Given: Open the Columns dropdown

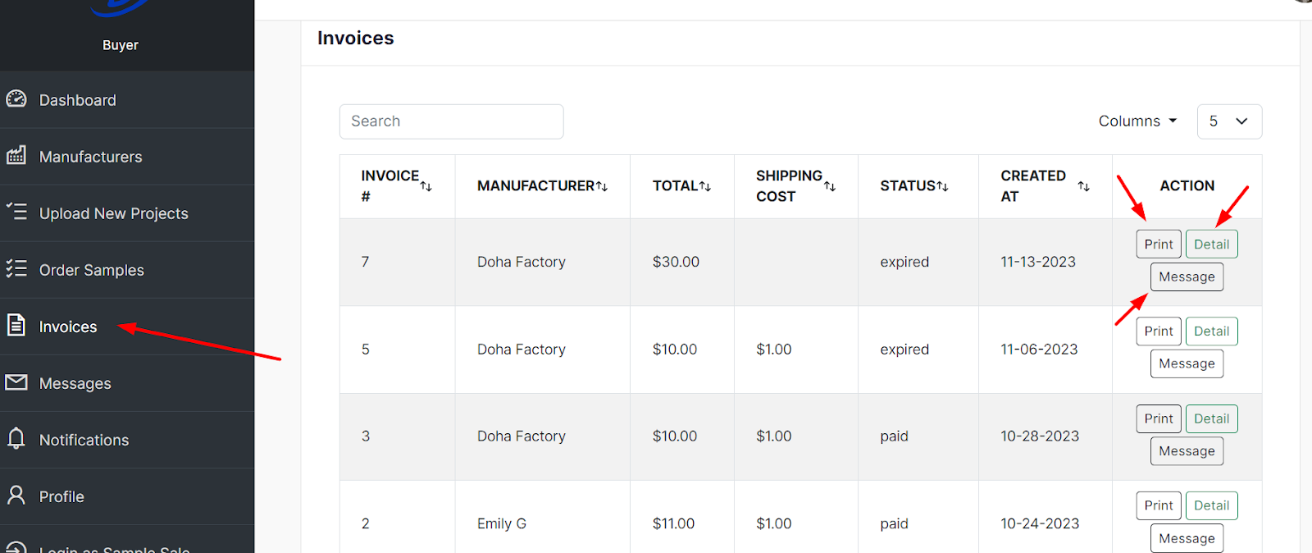Looking at the screenshot, I should coord(1137,121).
